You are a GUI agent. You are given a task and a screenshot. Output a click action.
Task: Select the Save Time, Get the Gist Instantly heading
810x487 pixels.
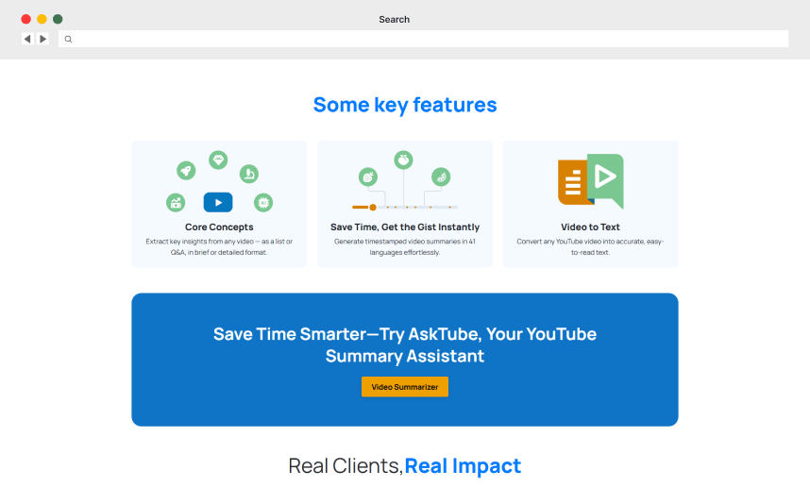404,227
